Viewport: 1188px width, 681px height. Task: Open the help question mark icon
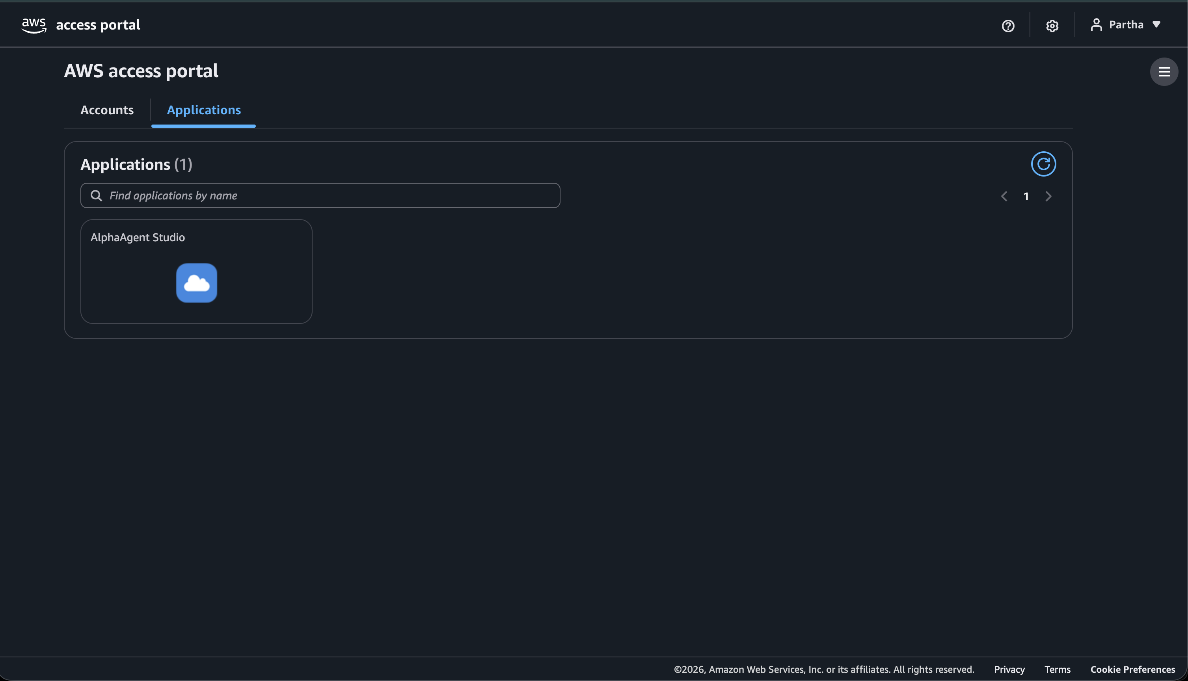(1008, 26)
